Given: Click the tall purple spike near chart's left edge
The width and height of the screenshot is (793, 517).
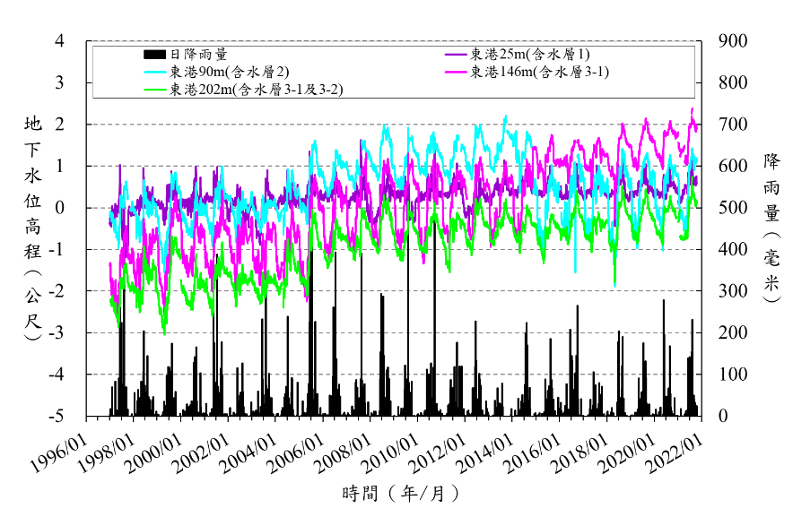Looking at the screenshot, I should pos(119,167).
